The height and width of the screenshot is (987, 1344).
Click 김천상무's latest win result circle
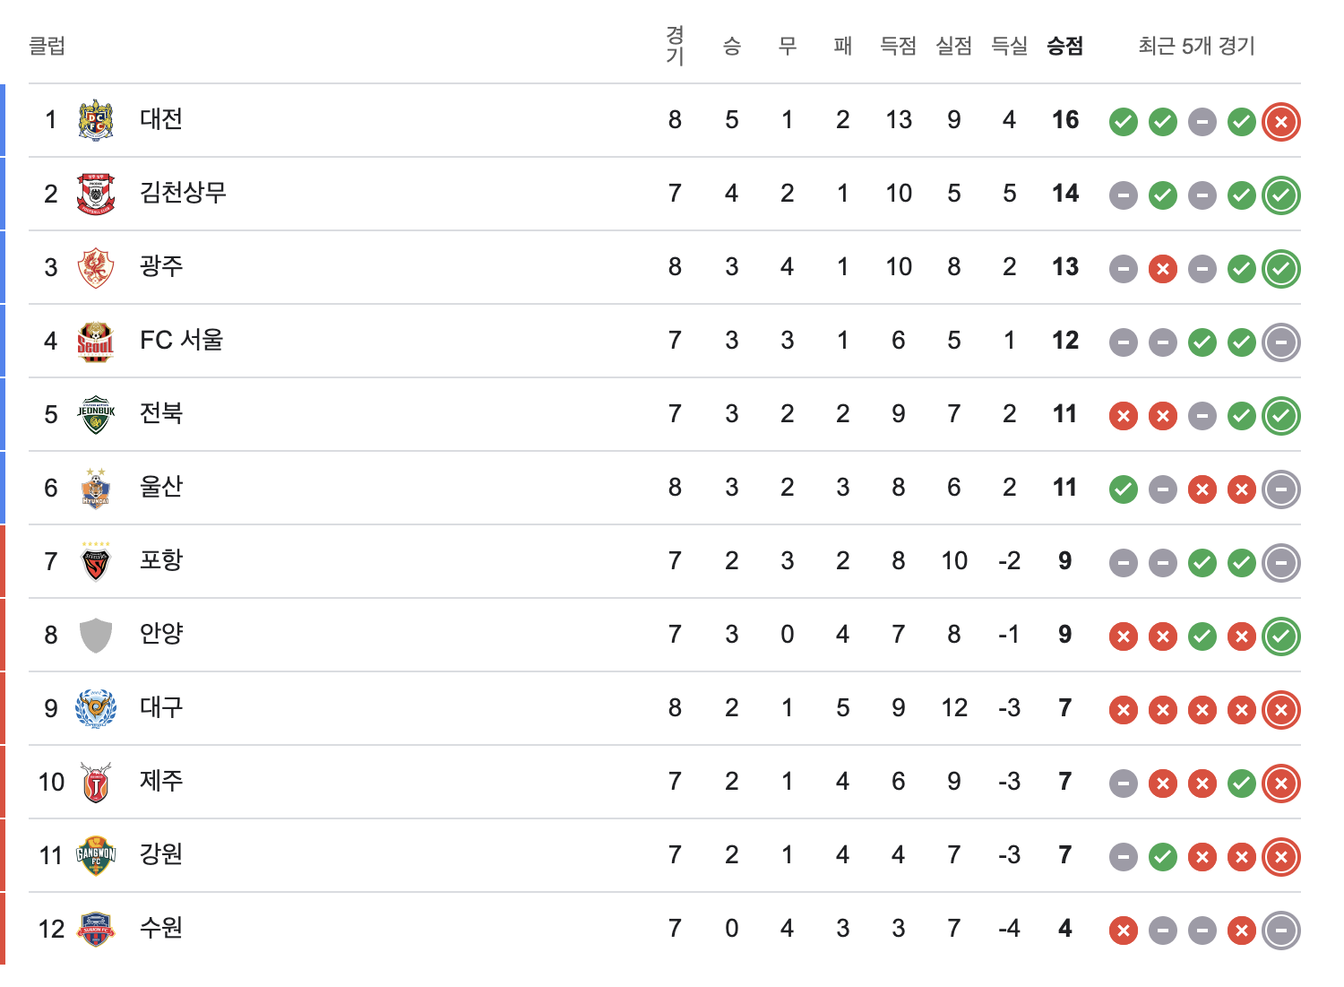pyautogui.click(x=1281, y=195)
